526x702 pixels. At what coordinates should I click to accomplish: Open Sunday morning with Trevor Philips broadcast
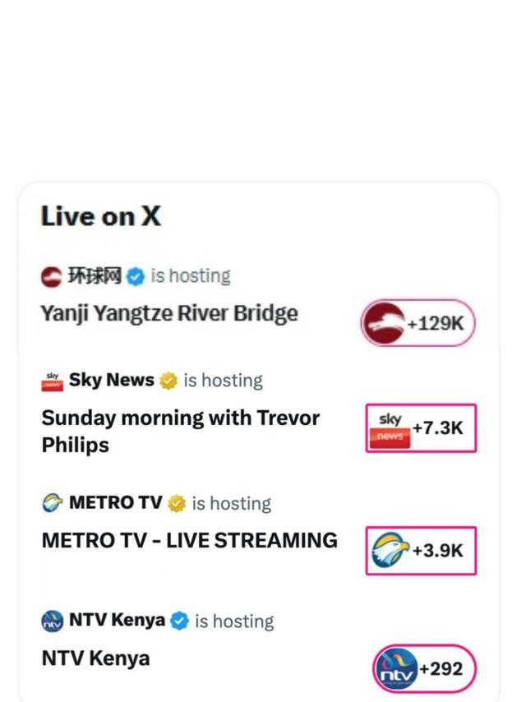(180, 431)
